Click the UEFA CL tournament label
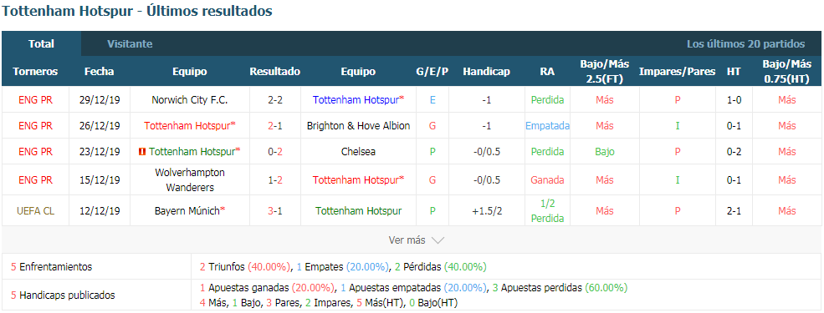824x313 pixels. click(x=36, y=211)
